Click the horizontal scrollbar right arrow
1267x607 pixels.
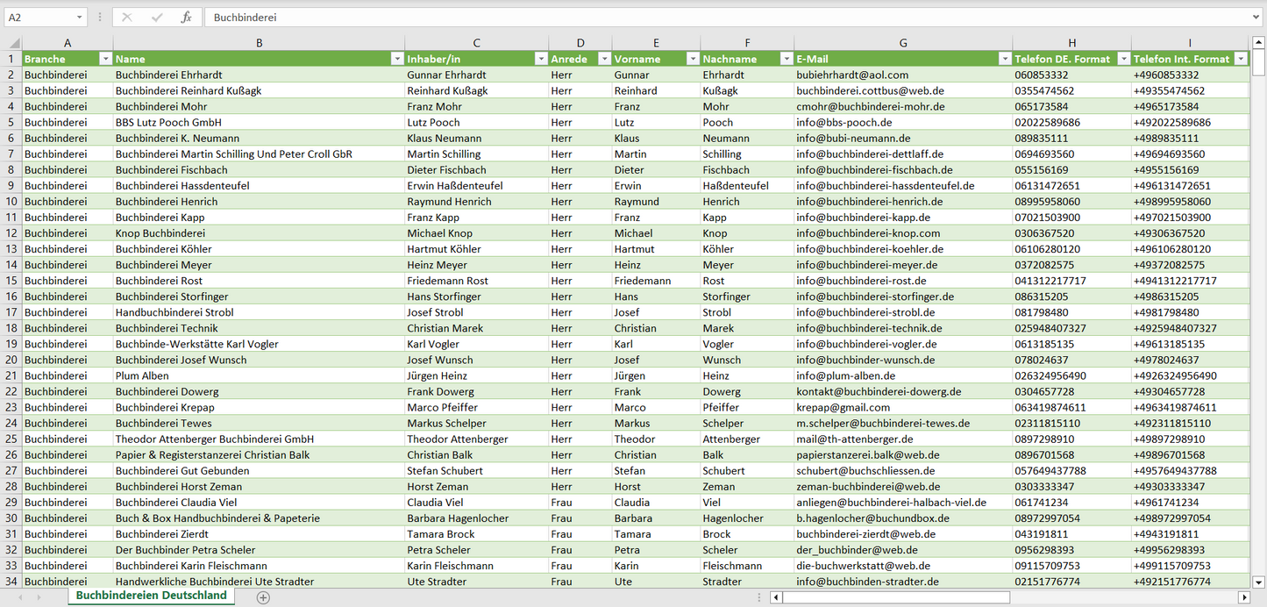pos(1243,597)
